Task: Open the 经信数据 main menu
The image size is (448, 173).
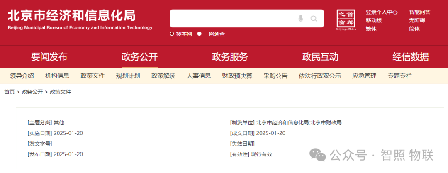Action: (411, 57)
